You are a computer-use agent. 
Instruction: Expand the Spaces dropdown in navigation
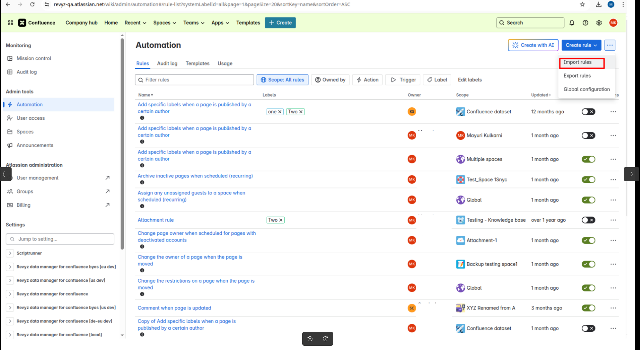tap(164, 23)
